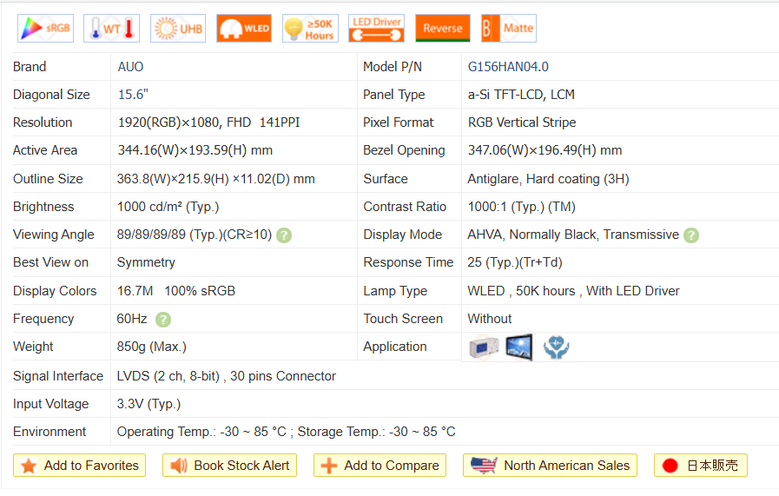Click the industrial instrument application icon

(483, 347)
